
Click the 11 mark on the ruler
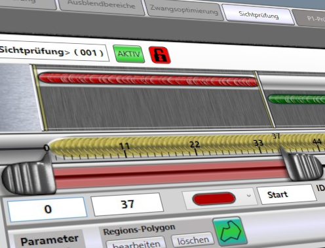point(124,146)
